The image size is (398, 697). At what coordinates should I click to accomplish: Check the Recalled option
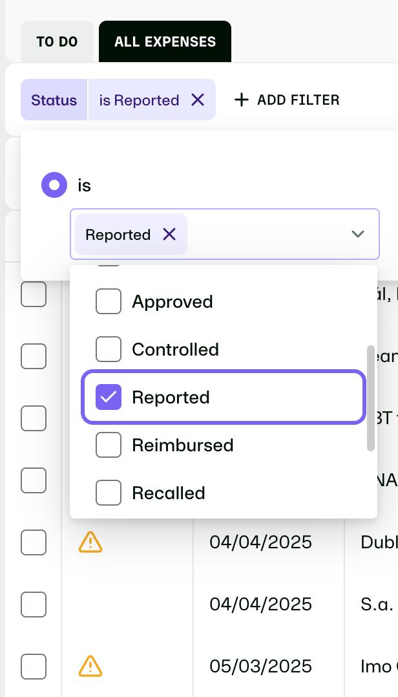click(x=109, y=493)
